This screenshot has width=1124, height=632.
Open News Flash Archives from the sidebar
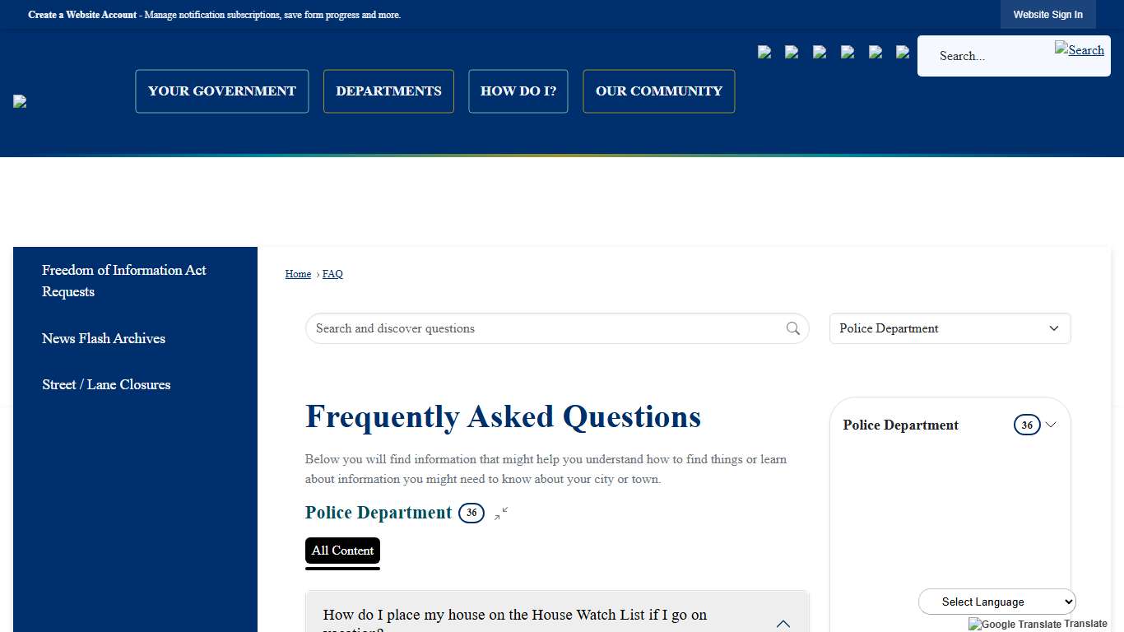(x=104, y=338)
